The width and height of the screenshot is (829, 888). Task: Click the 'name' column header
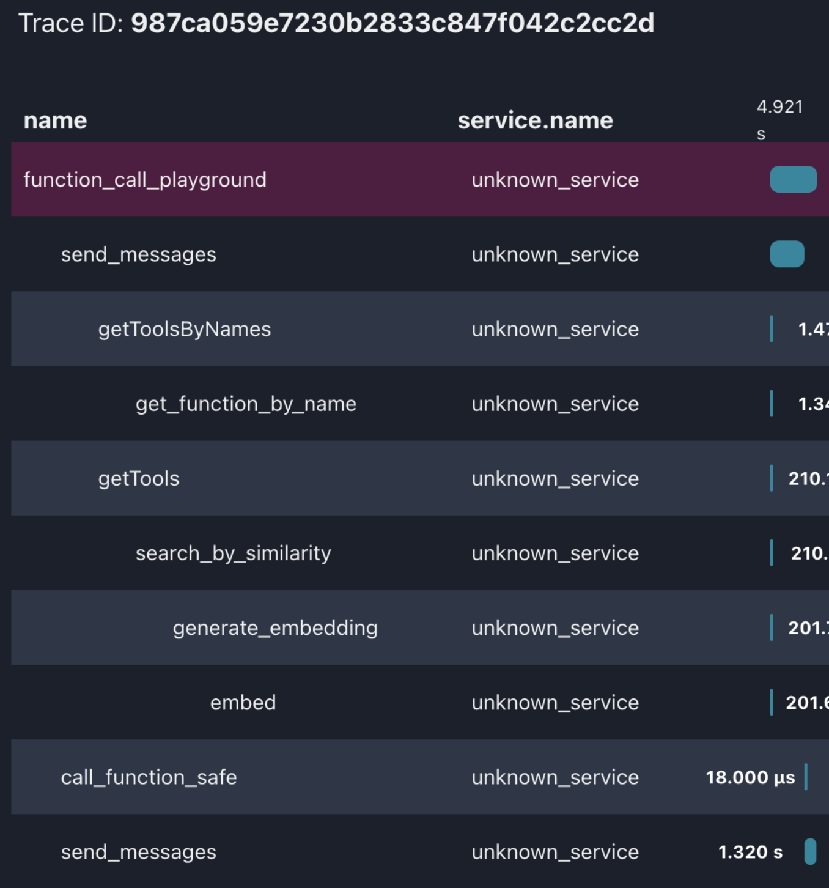click(55, 120)
